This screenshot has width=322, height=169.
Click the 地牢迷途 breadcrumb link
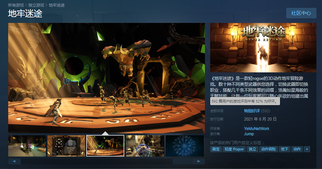click(x=57, y=5)
